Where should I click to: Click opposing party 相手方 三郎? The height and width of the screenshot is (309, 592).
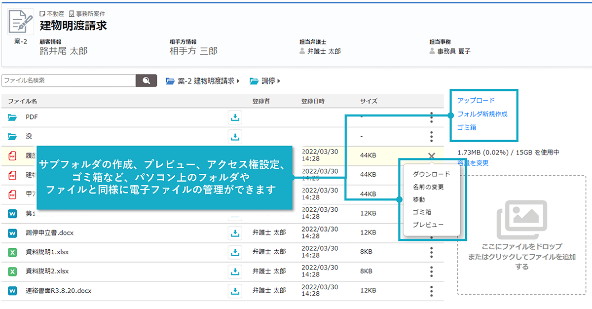click(193, 51)
